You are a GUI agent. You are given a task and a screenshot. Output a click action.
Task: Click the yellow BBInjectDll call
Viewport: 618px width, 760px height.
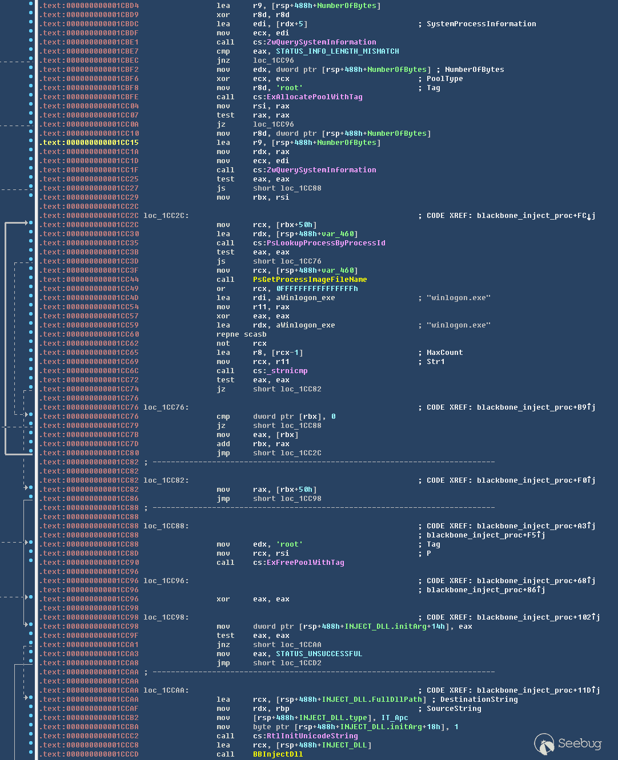278,754
